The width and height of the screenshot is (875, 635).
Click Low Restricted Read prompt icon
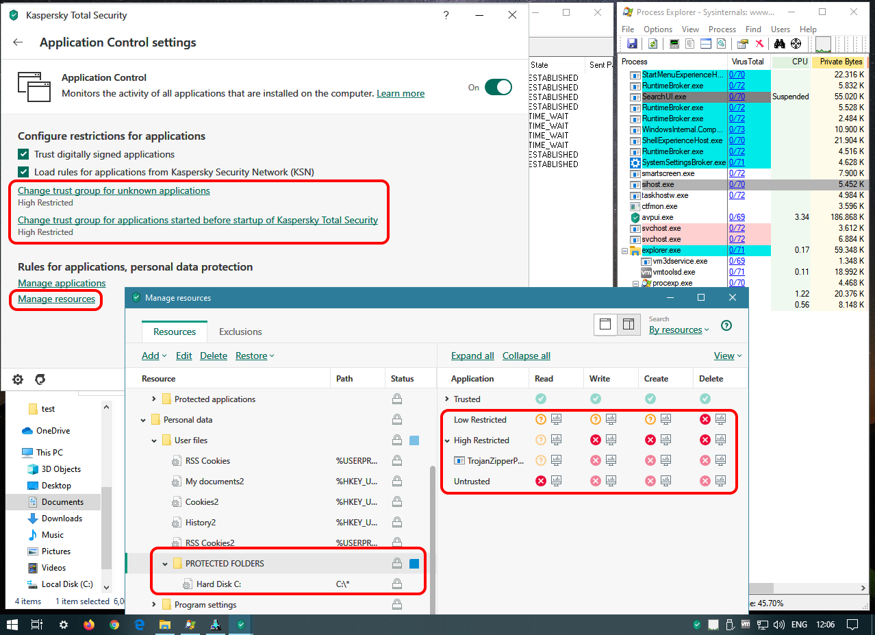[541, 419]
